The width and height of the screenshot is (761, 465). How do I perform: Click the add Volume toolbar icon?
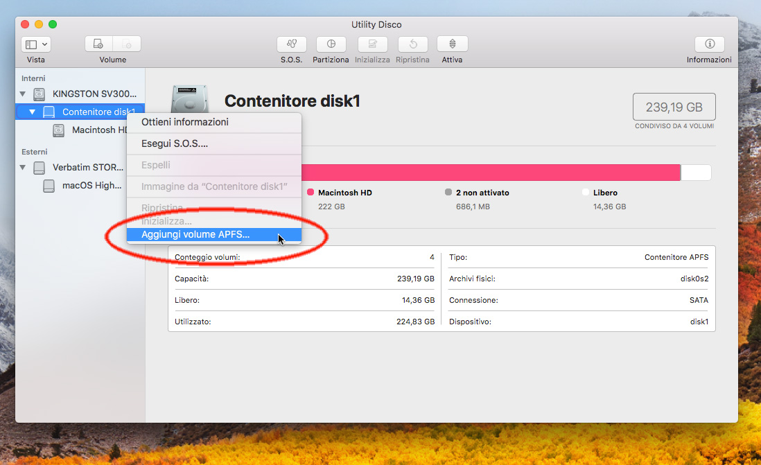pyautogui.click(x=98, y=44)
